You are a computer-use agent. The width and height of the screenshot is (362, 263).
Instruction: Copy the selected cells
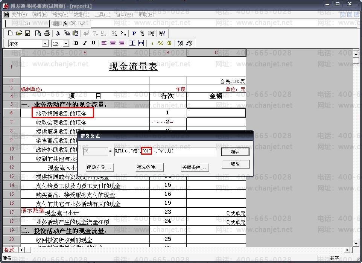pyautogui.click(x=67, y=33)
